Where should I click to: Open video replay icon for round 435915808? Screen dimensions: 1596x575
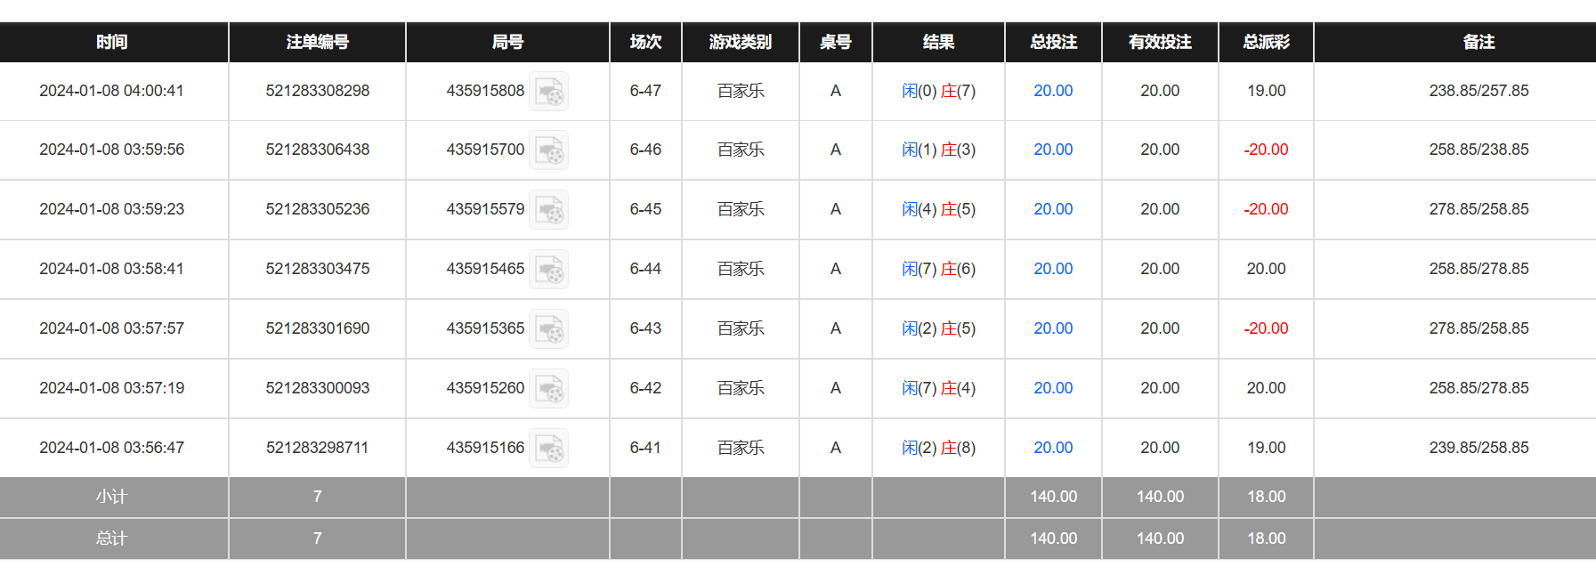click(x=548, y=92)
